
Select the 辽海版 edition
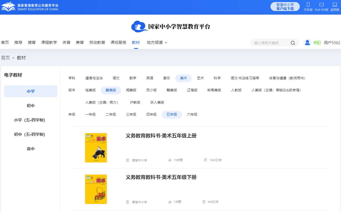pos(192,90)
